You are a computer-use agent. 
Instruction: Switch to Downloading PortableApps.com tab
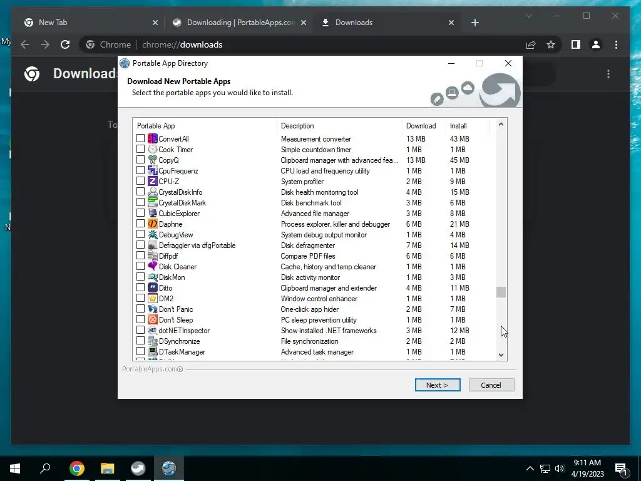coord(239,23)
